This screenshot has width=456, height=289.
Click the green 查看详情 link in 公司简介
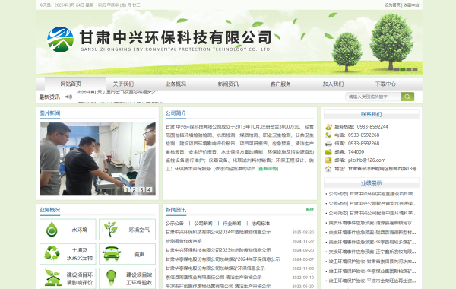[x=268, y=169]
